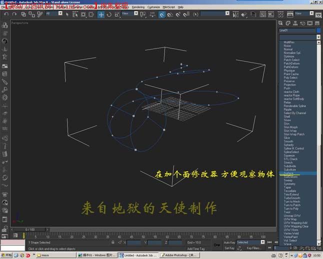Expand the modifier list dropdown arrow
This screenshot has width=323, height=259.
point(318,37)
